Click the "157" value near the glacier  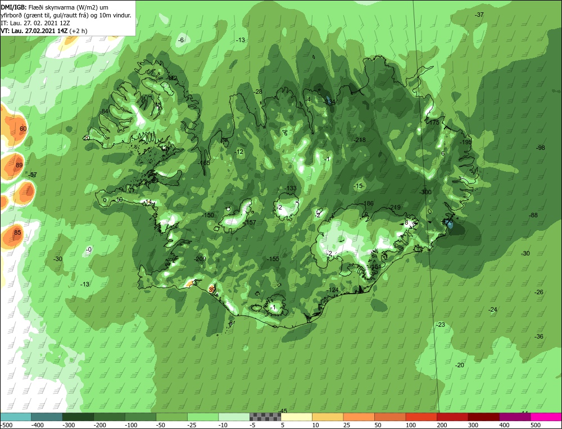(x=251, y=223)
